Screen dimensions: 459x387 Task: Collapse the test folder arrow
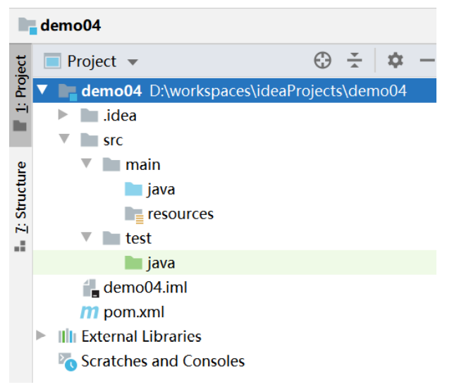click(86, 237)
